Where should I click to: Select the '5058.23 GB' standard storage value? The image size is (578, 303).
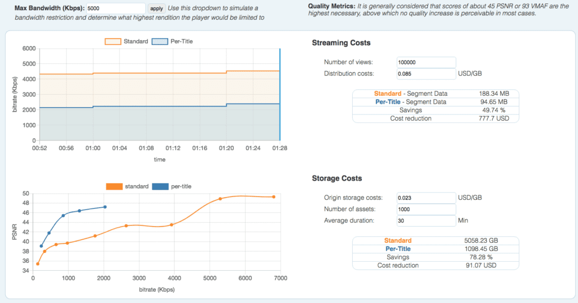pyautogui.click(x=481, y=240)
